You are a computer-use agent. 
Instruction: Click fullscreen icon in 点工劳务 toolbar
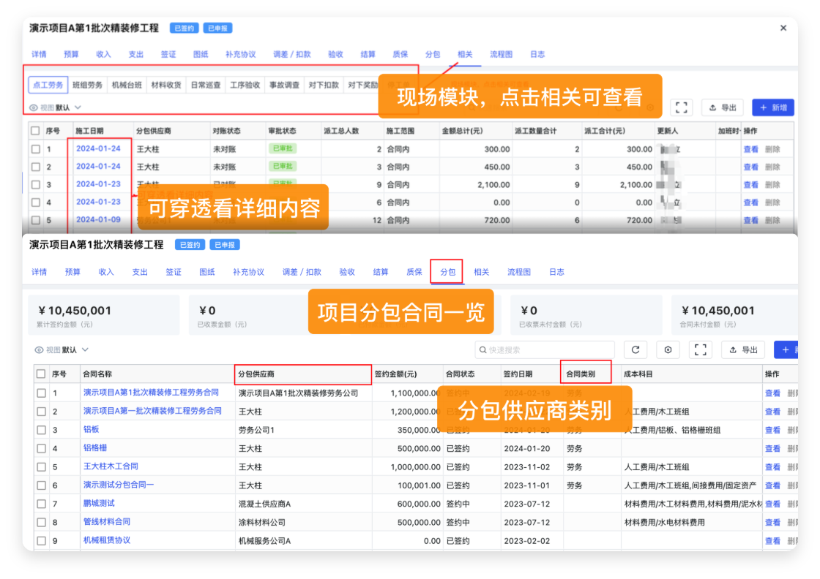tap(681, 107)
